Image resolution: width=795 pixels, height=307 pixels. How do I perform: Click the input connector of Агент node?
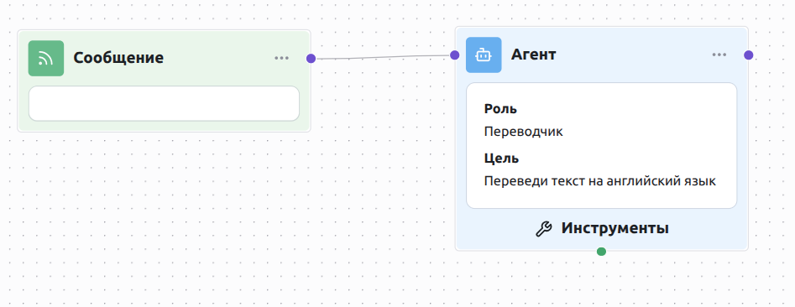click(455, 55)
